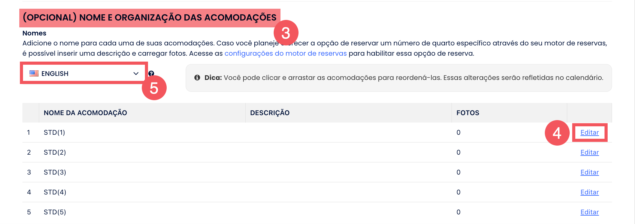Click Editar for accommodation STD(2)
Image resolution: width=635 pixels, height=224 pixels.
(589, 152)
